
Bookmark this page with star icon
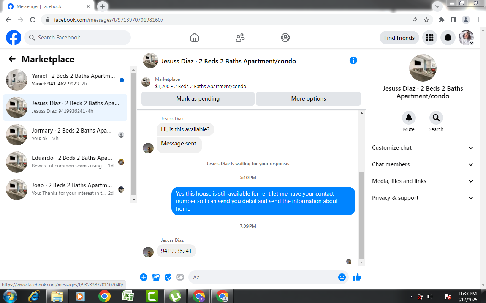click(x=426, y=20)
